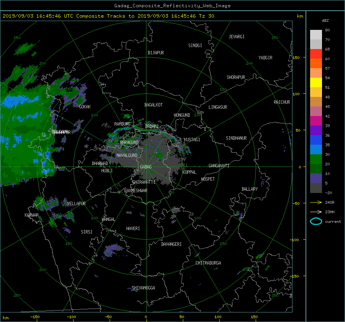Click the SHORAPUR city label
345x322 pixels.
236,77
